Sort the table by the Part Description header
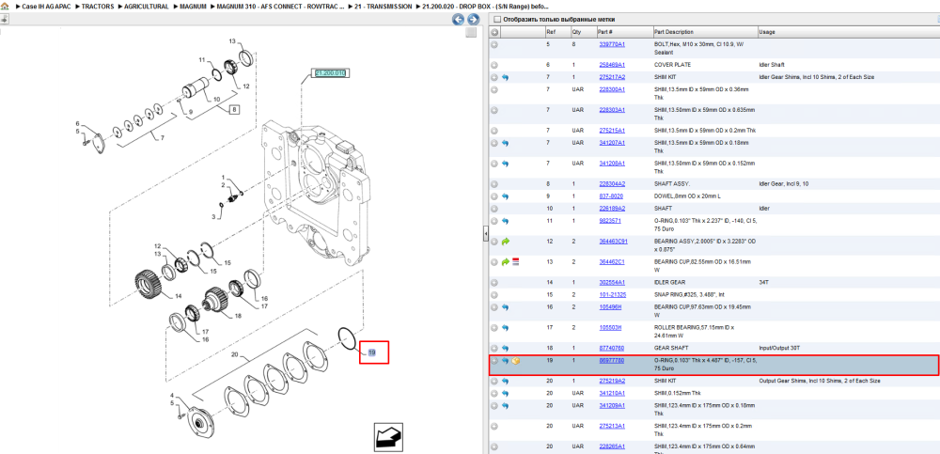The height and width of the screenshot is (454, 940). (674, 32)
